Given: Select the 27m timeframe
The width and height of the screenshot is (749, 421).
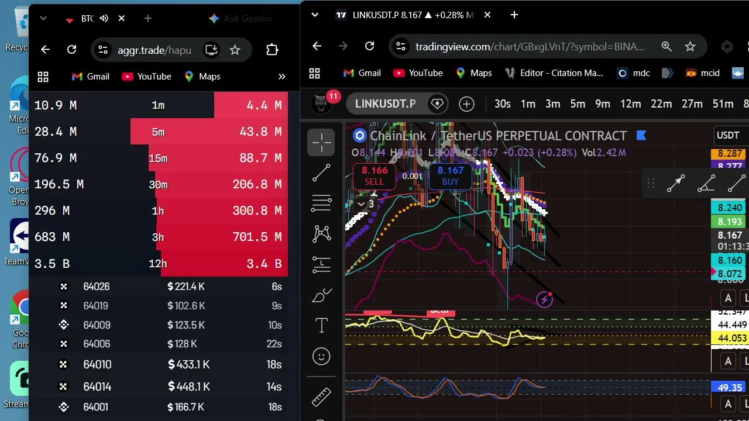Looking at the screenshot, I should 692,104.
